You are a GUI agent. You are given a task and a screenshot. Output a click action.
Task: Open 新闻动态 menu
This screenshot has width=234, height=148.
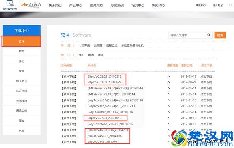tap(158, 5)
